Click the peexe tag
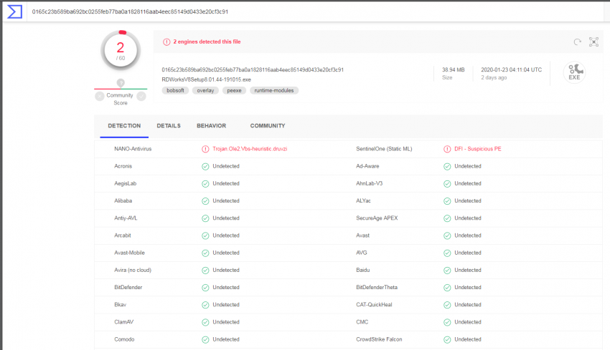Image resolution: width=610 pixels, height=350 pixels. (234, 91)
